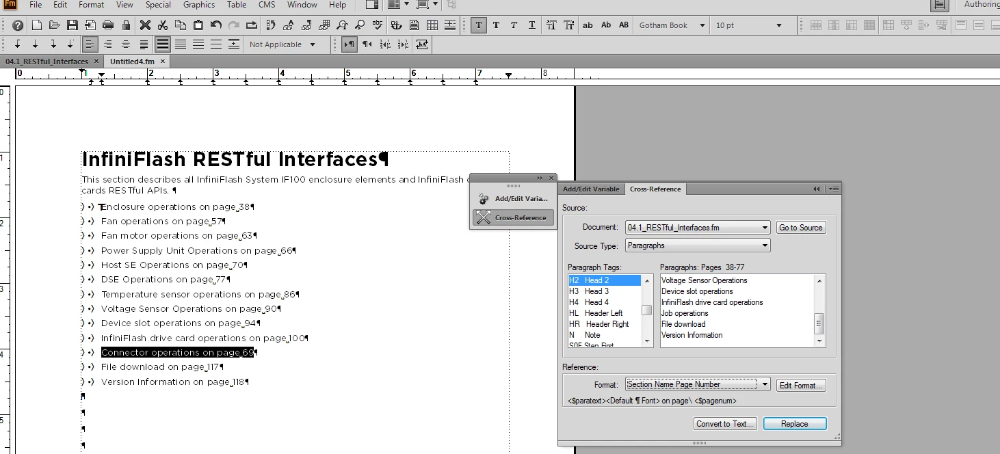This screenshot has height=454, width=1000.
Task: Justify the paragraph text
Action: pyautogui.click(x=144, y=44)
